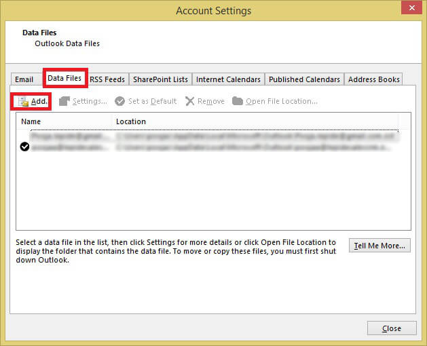427x346 pixels.
Task: Open the Address Books tab
Action: [373, 79]
